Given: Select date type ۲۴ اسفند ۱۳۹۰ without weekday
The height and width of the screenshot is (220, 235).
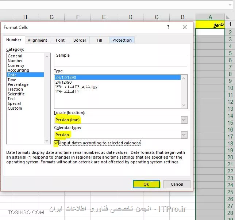Looking at the screenshot, I should pyautogui.click(x=117, y=91).
